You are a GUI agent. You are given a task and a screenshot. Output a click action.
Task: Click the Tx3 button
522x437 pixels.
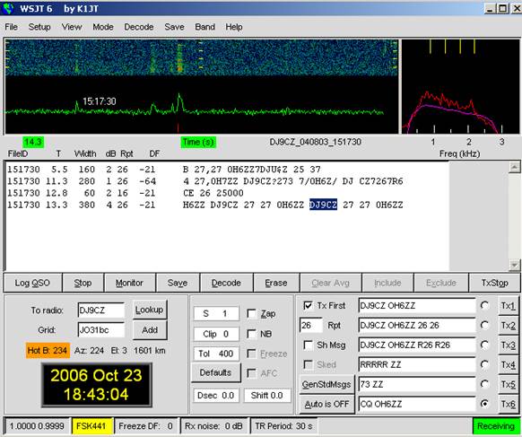508,345
